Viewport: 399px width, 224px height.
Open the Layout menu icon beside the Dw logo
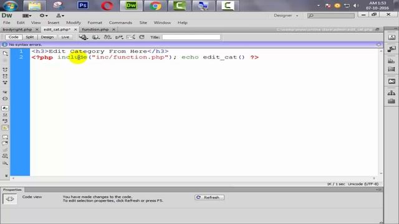pos(26,16)
